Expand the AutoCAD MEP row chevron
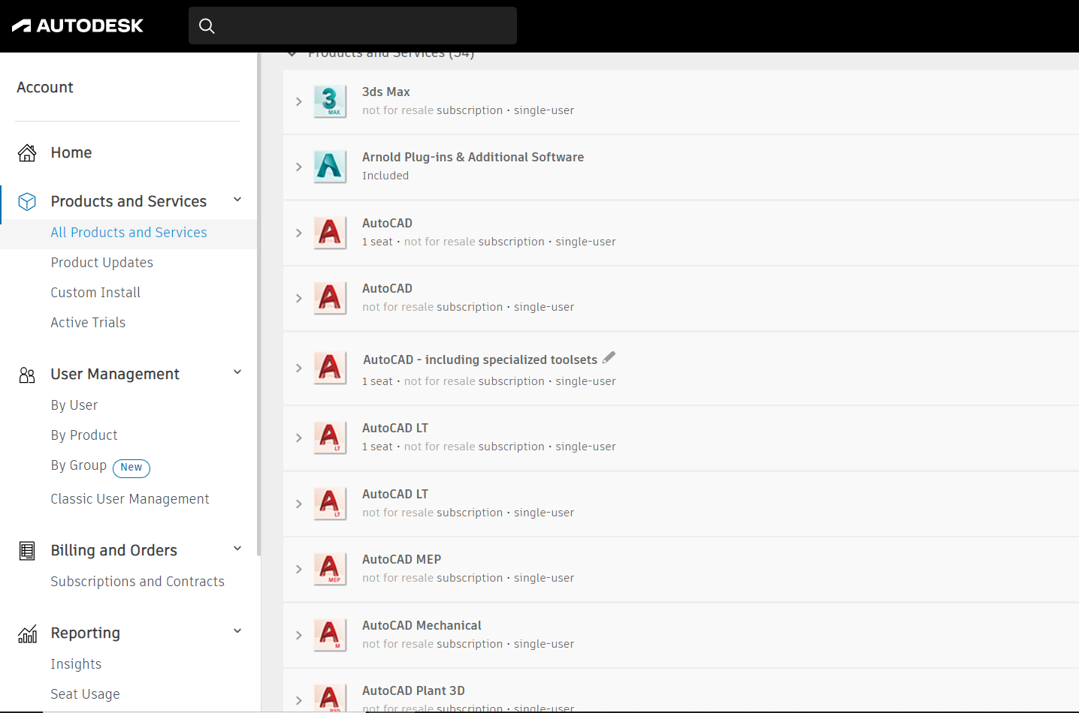Image resolution: width=1079 pixels, height=713 pixels. pos(299,569)
